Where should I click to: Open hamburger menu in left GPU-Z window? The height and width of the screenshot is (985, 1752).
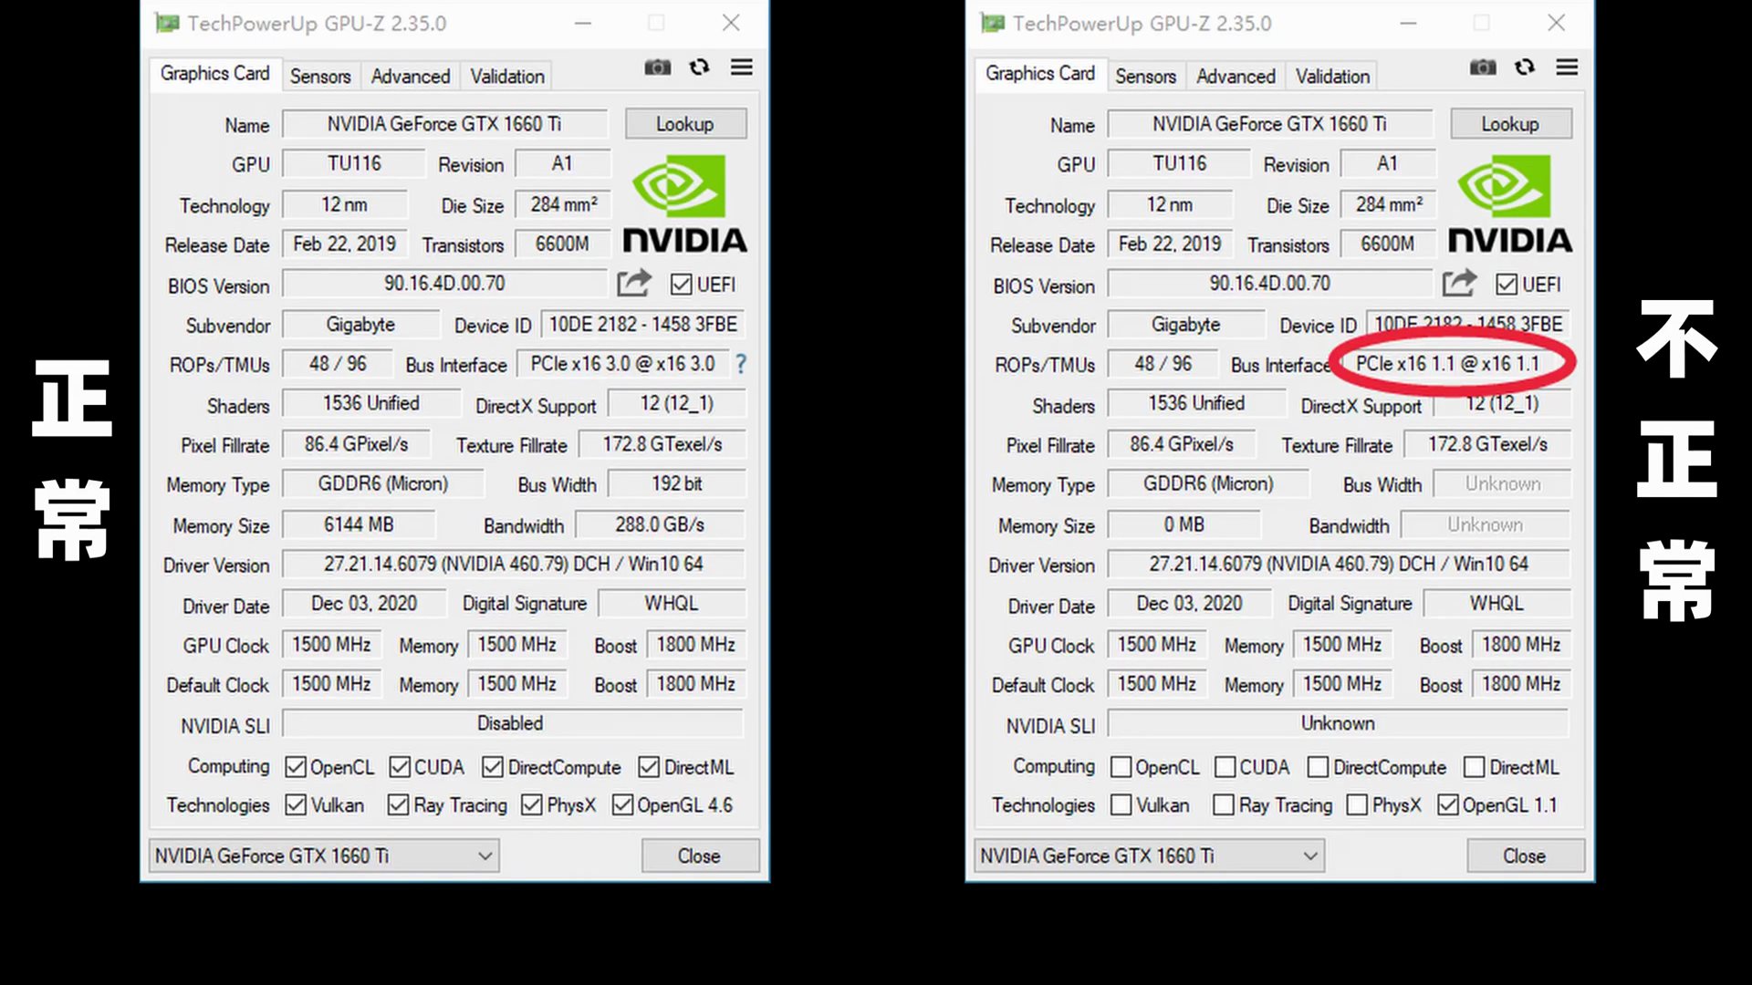tap(742, 67)
